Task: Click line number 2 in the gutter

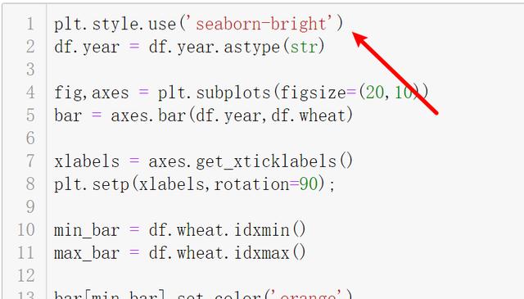Action: coord(30,47)
